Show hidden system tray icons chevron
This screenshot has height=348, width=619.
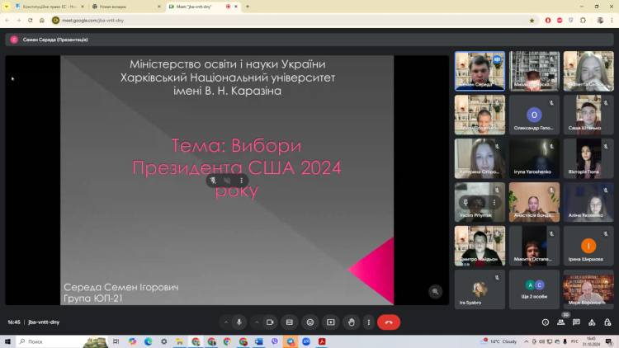[527, 341]
